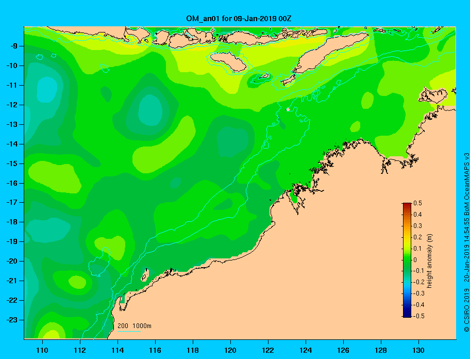Viewport: 470px width, 359px height.
Task: Click longitude label '116' on the x-axis
Action: pos(155,350)
